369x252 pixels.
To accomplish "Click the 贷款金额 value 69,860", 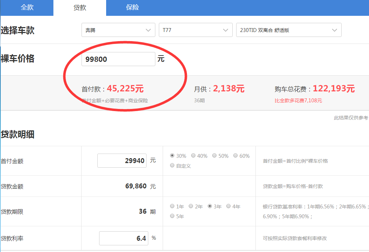I will (136, 186).
